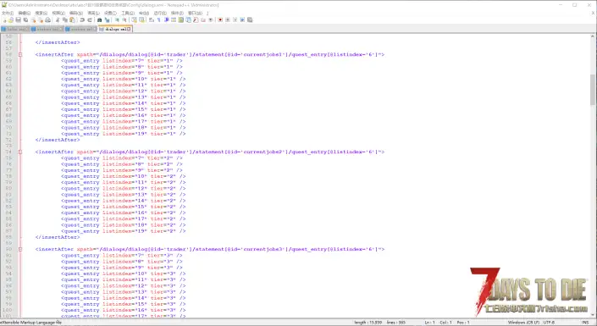Image resolution: width=597 pixels, height=326 pixels.
Task: Click the Windows (CR LF) status bar entry
Action: point(523,323)
